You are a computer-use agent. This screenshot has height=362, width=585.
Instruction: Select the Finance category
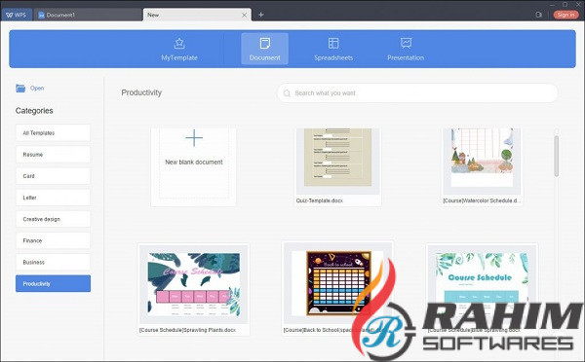click(x=53, y=240)
